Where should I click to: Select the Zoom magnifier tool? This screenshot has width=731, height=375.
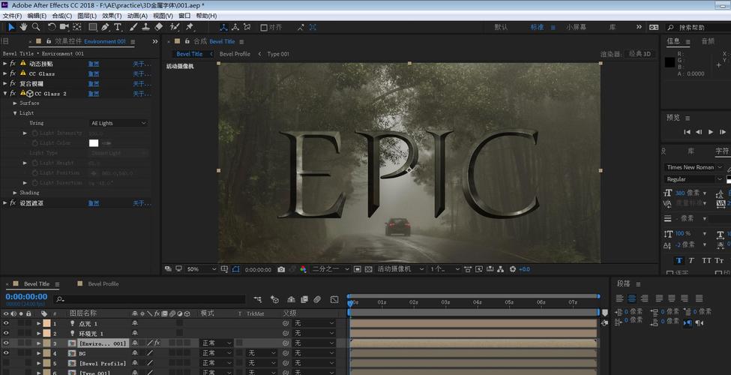point(36,27)
